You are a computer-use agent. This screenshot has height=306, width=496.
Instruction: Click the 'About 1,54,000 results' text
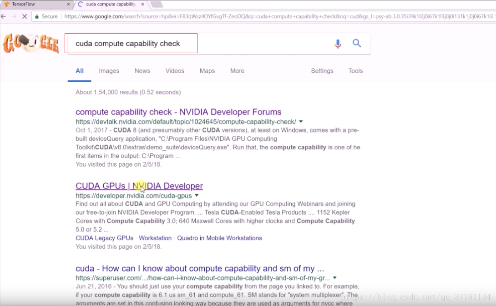[128, 92]
